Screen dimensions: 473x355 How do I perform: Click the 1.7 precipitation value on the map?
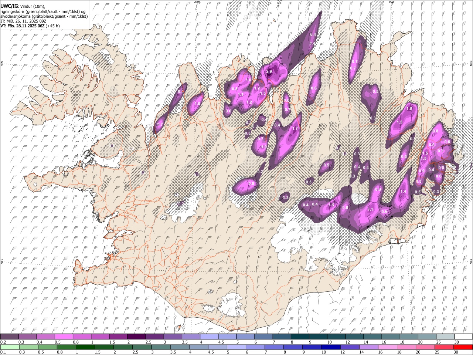point(295,128)
